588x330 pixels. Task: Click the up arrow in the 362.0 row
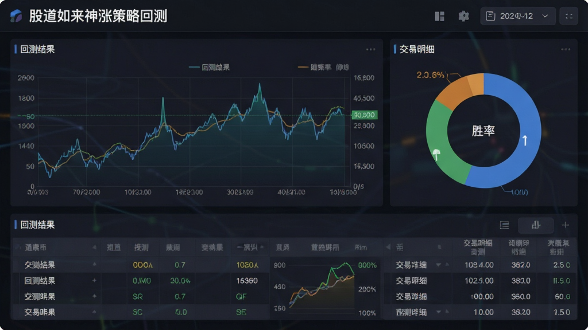tap(447, 265)
